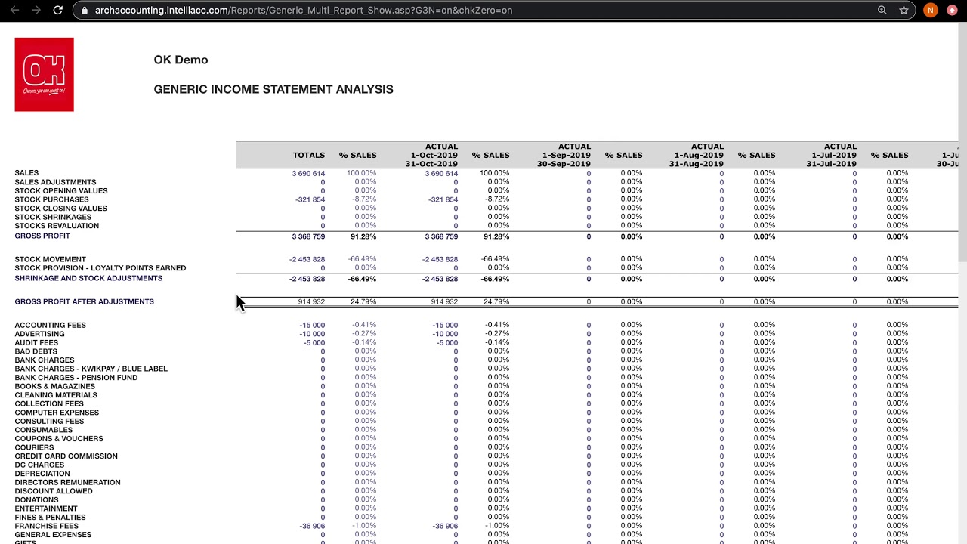Click the DIRECTORS REMUNERATION row label
Screen dimensions: 967x544
coord(67,482)
